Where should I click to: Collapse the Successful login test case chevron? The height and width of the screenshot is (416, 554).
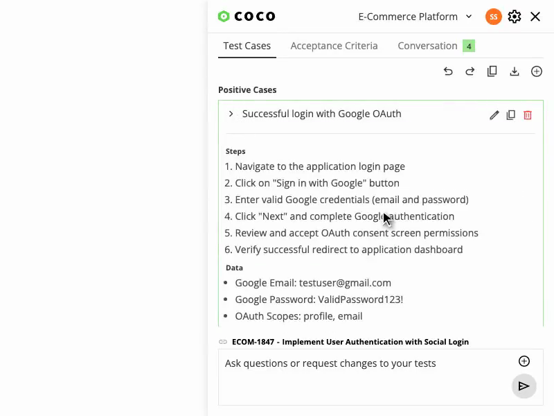[231, 114]
